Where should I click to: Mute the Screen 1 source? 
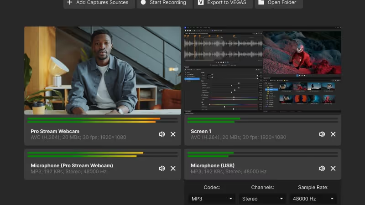tap(322, 134)
